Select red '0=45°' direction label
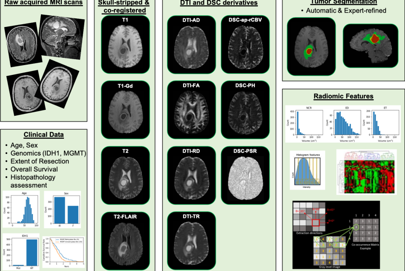 tap(331, 210)
